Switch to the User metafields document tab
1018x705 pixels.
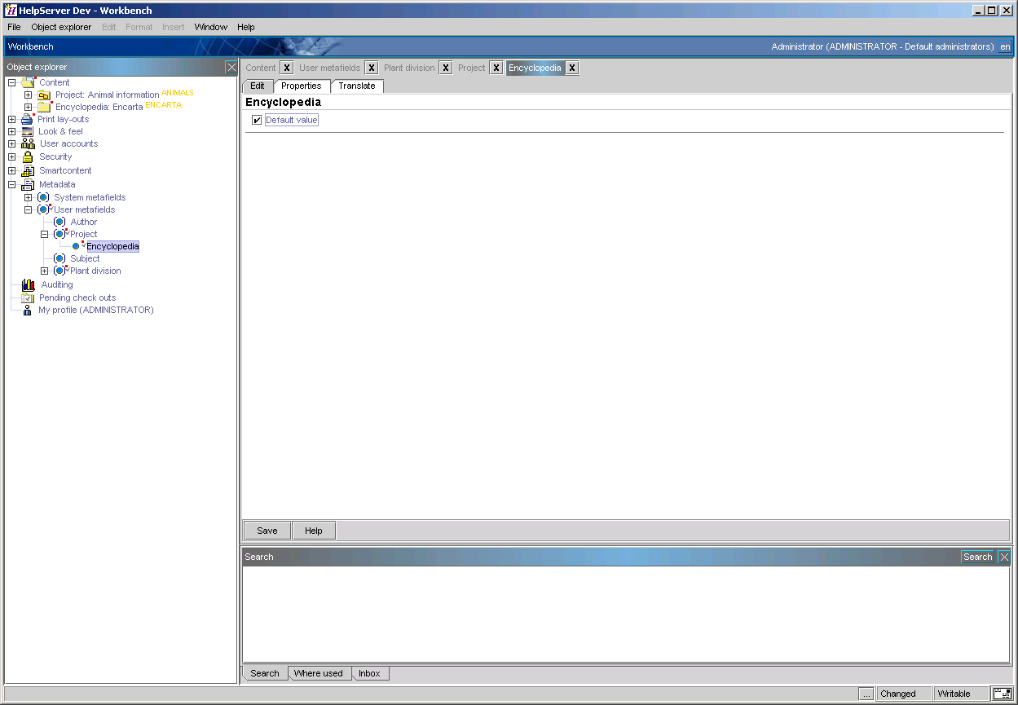(x=329, y=68)
